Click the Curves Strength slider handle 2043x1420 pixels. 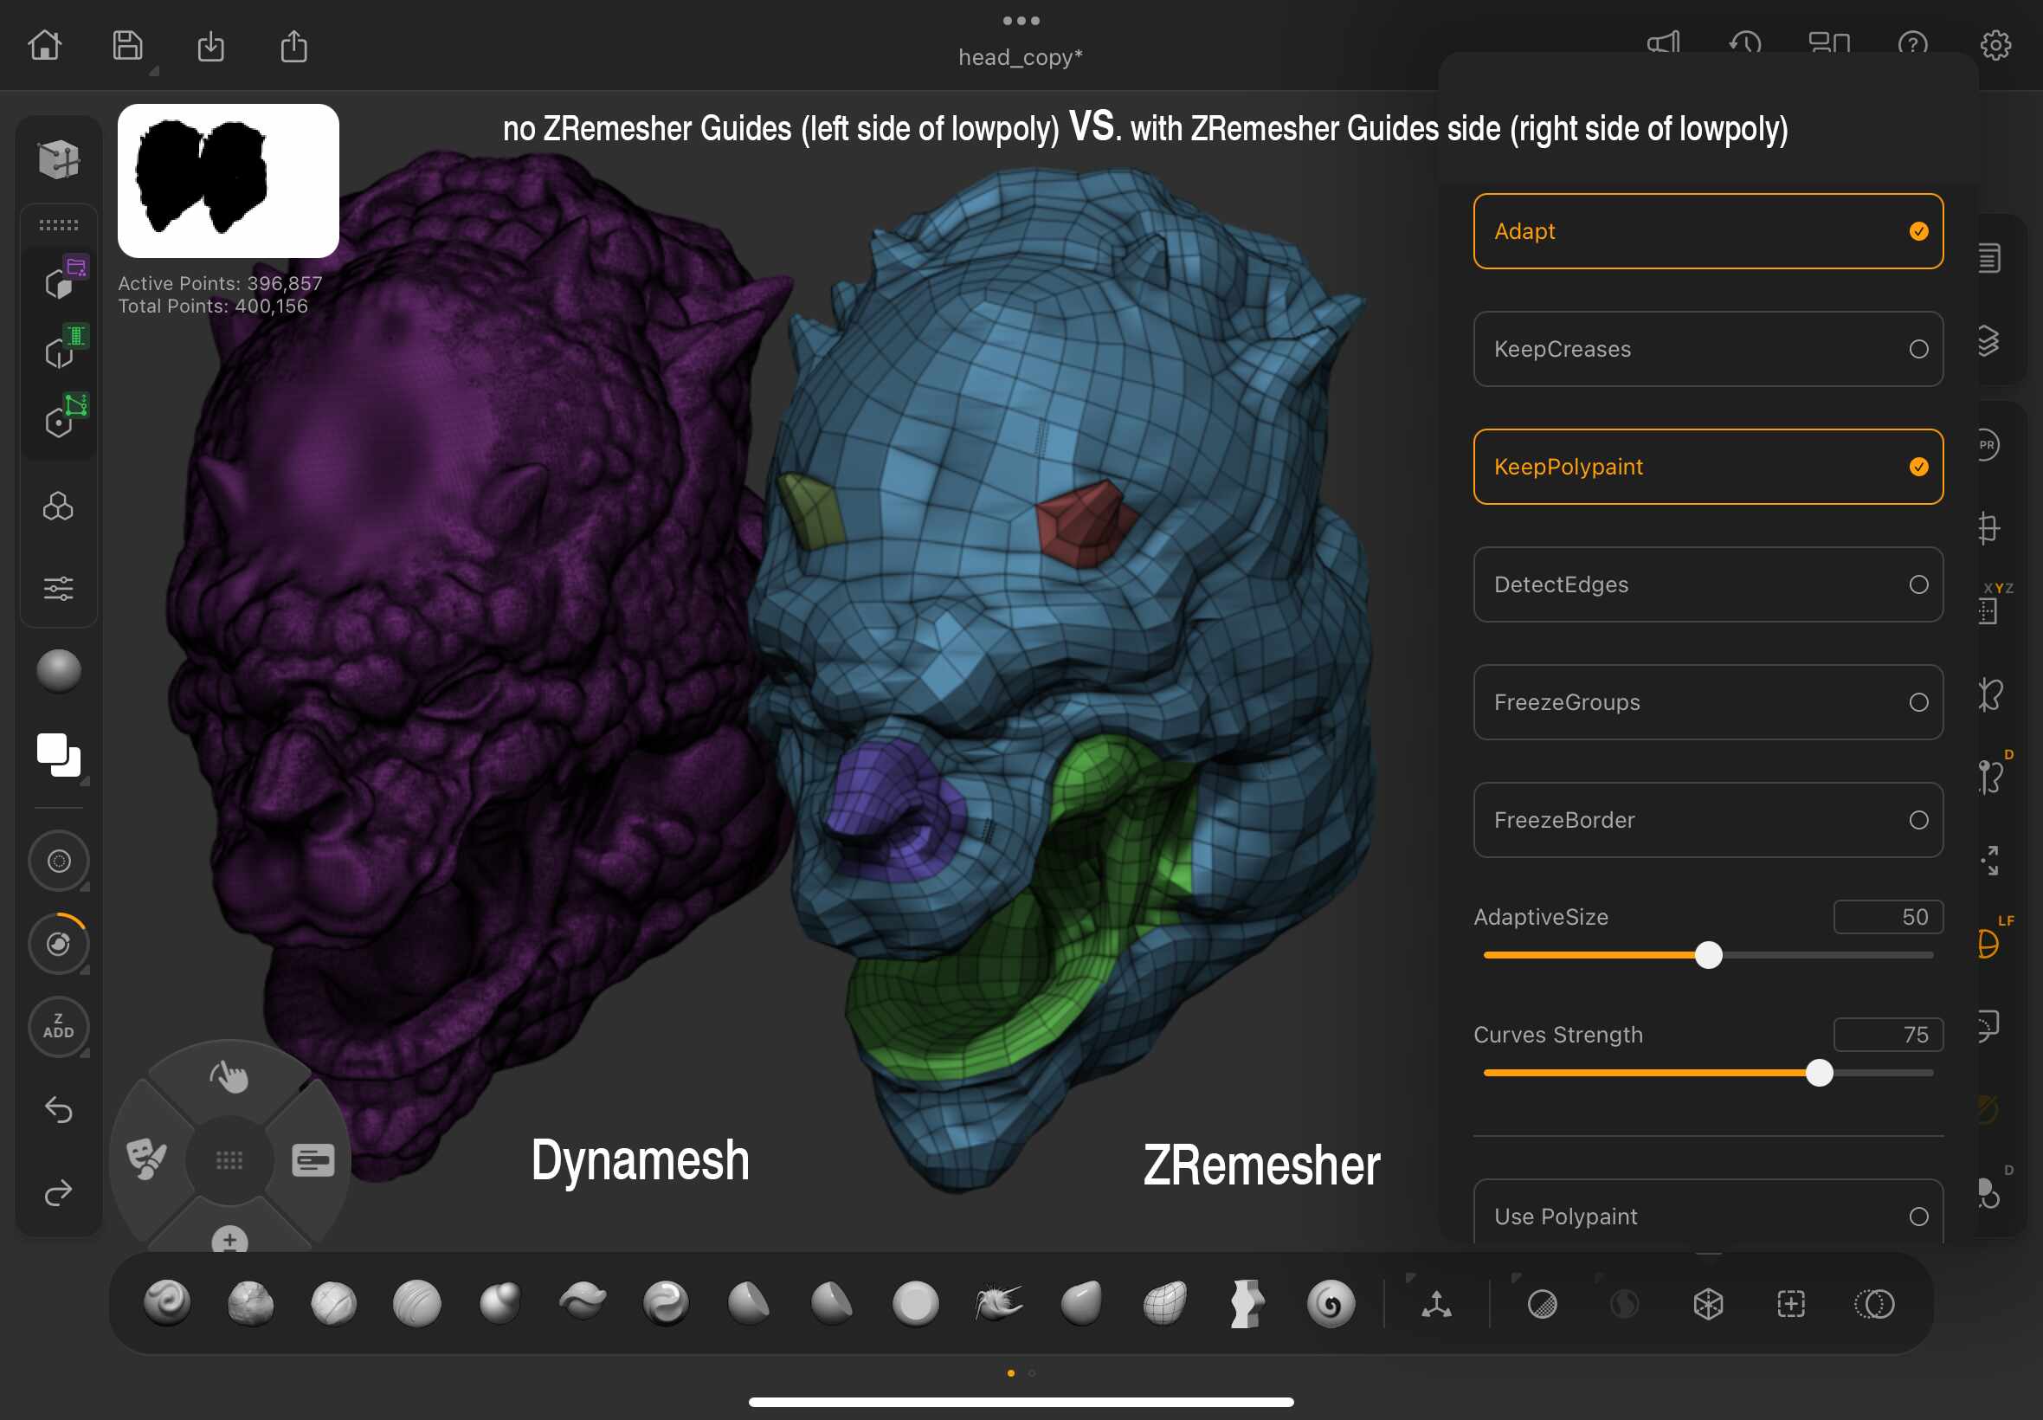tap(1819, 1073)
